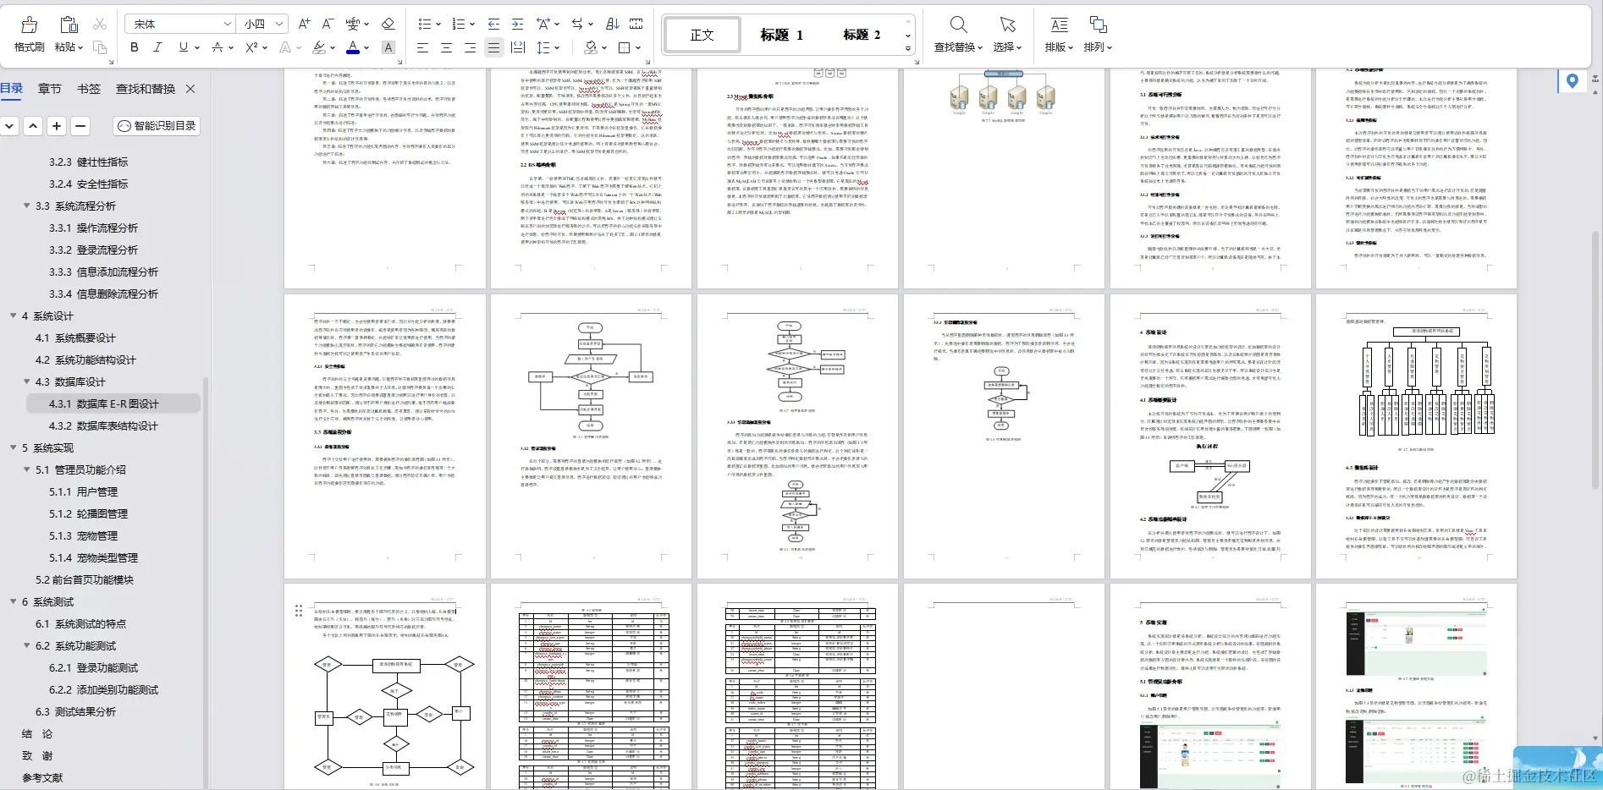This screenshot has height=790, width=1603.
Task: Open the font name dropdown showing 宋体
Action: [x=179, y=24]
